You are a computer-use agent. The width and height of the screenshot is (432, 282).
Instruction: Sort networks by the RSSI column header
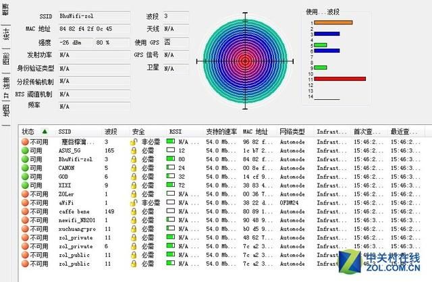(x=175, y=132)
